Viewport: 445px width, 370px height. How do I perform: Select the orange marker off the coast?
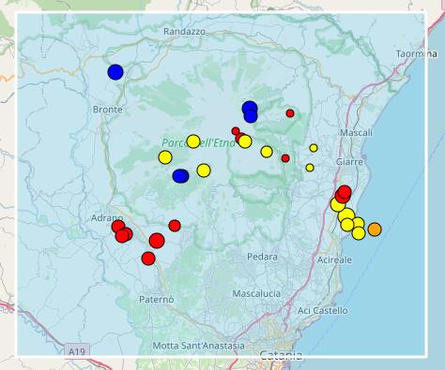(x=375, y=229)
